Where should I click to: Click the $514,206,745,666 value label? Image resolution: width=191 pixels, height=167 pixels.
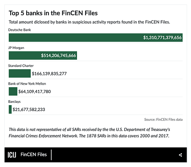click(x=58, y=56)
